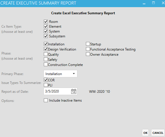Uncheck Design Verification phase
The width and height of the screenshot is (165, 137).
(46, 49)
